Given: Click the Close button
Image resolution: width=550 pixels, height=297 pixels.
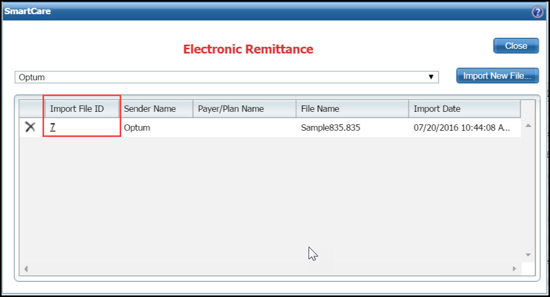Looking at the screenshot, I should [x=516, y=46].
